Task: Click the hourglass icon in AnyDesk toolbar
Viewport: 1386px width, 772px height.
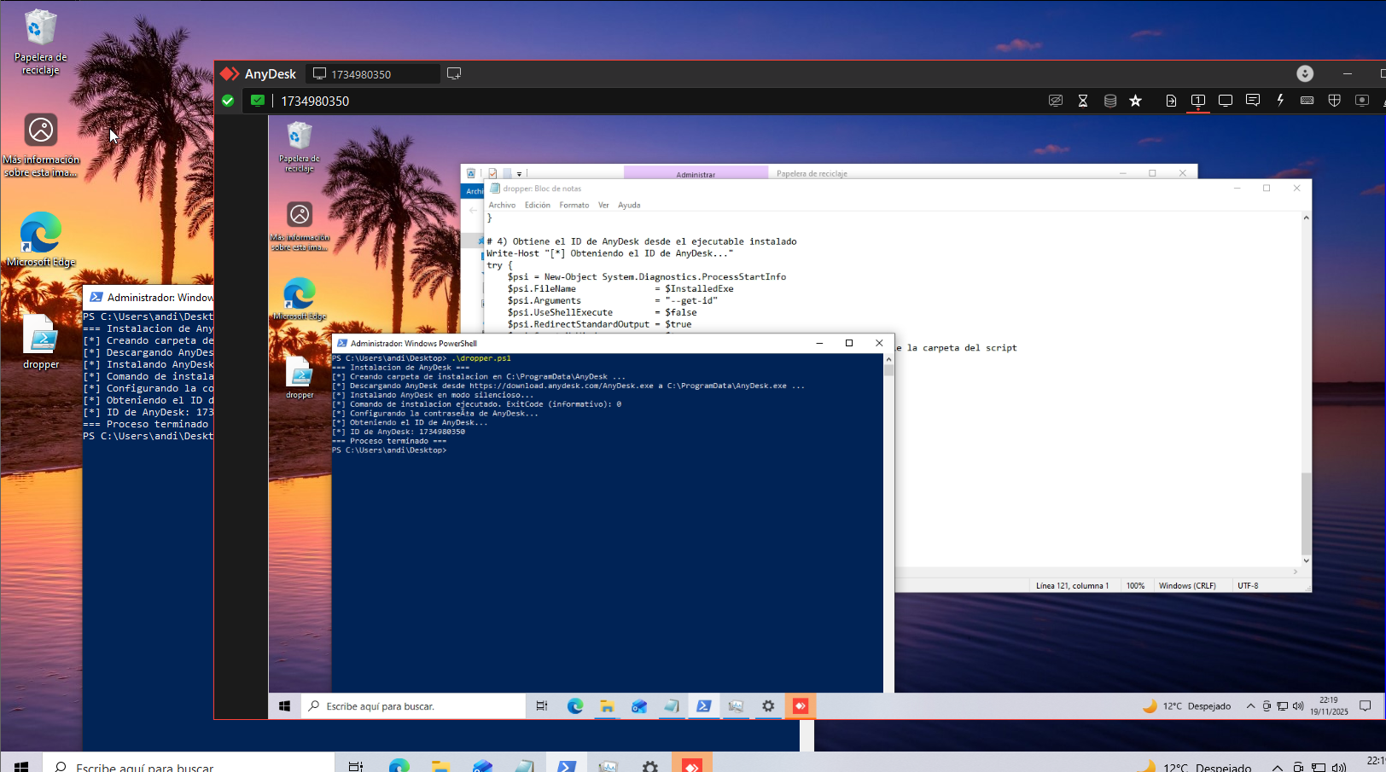Action: (x=1083, y=101)
